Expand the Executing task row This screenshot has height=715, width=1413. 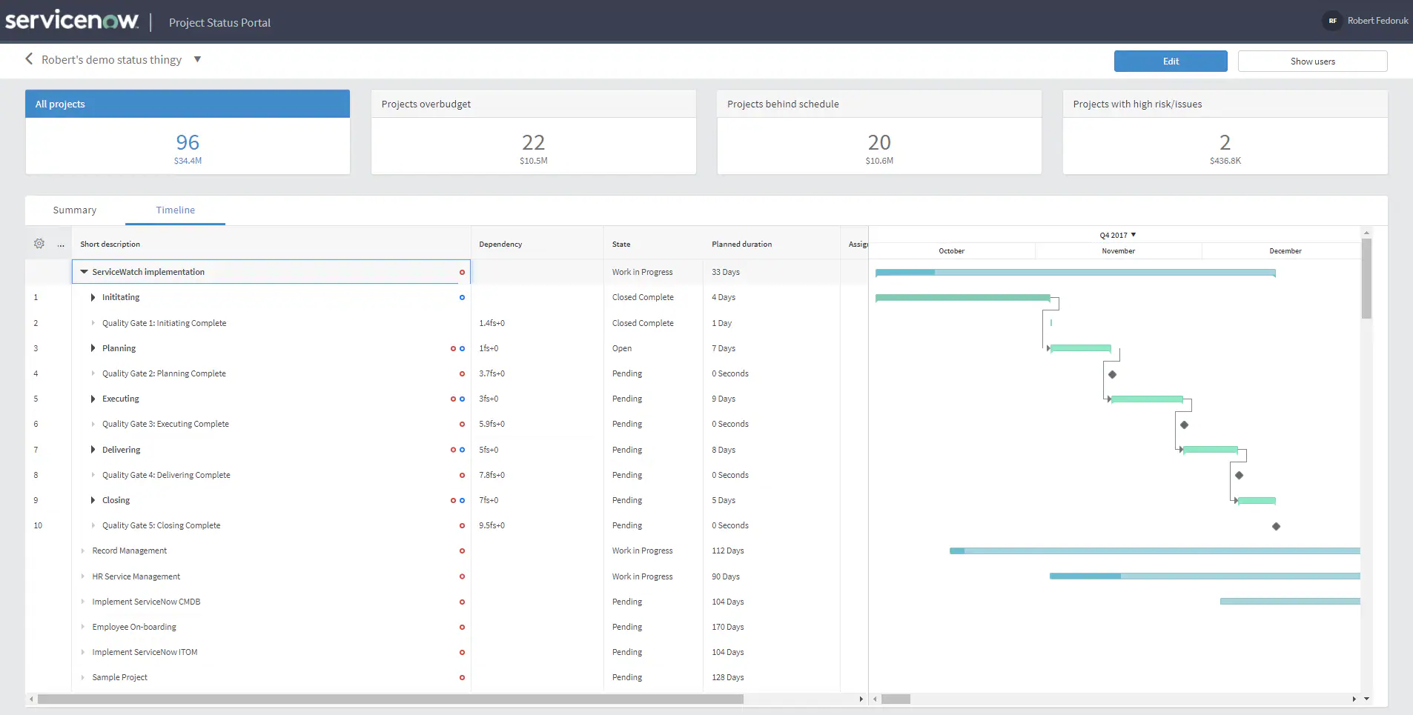tap(93, 399)
